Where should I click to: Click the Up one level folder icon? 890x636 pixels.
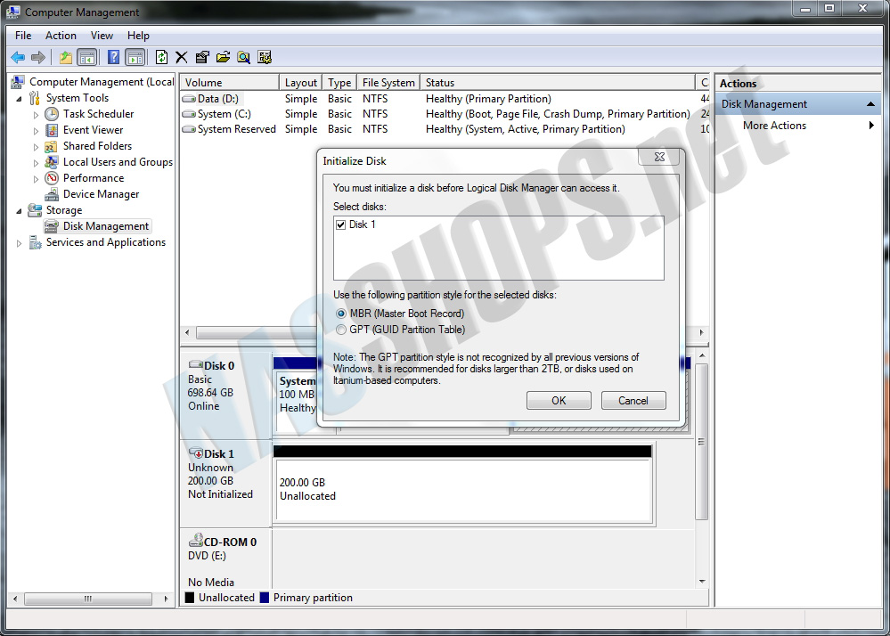coord(66,57)
